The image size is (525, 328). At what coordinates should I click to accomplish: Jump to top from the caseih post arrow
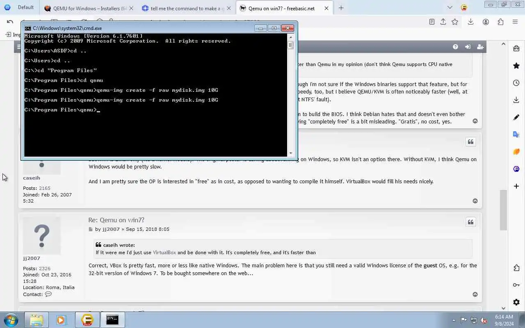[x=475, y=201]
